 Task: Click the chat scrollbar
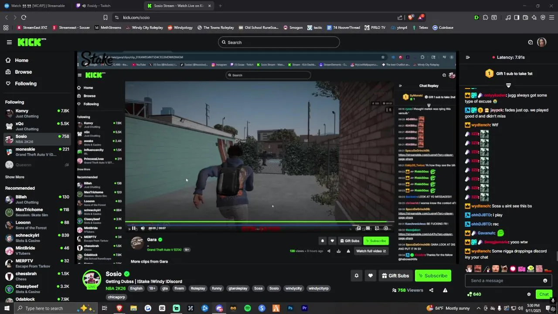click(x=557, y=255)
